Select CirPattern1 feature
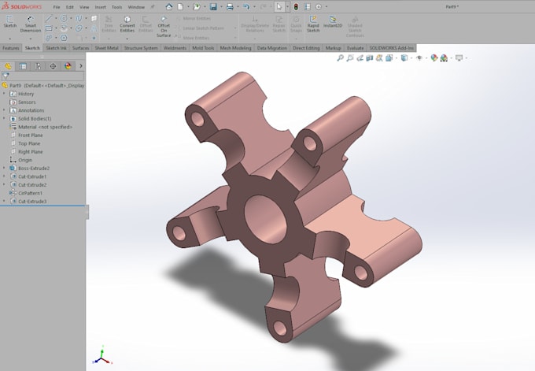Screen dimensions: 535x371 click(26, 193)
